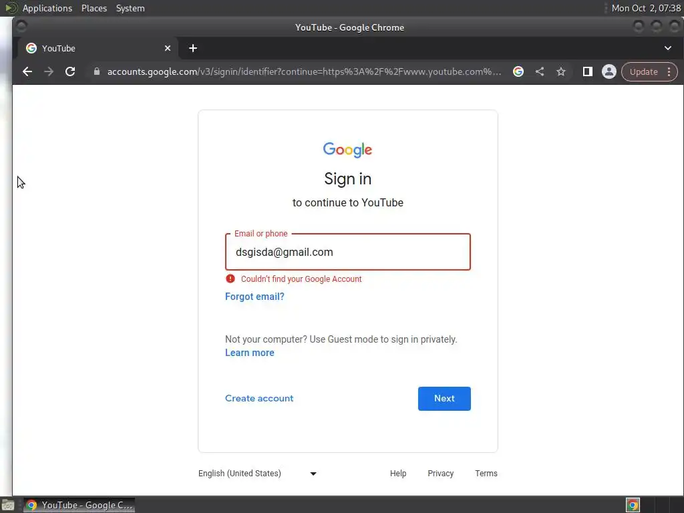684x513 pixels.
Task: Close the YouTube tab
Action: click(168, 48)
